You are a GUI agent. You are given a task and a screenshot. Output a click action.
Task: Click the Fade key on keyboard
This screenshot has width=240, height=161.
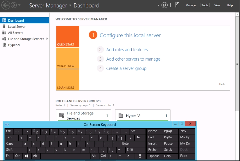[187, 156]
